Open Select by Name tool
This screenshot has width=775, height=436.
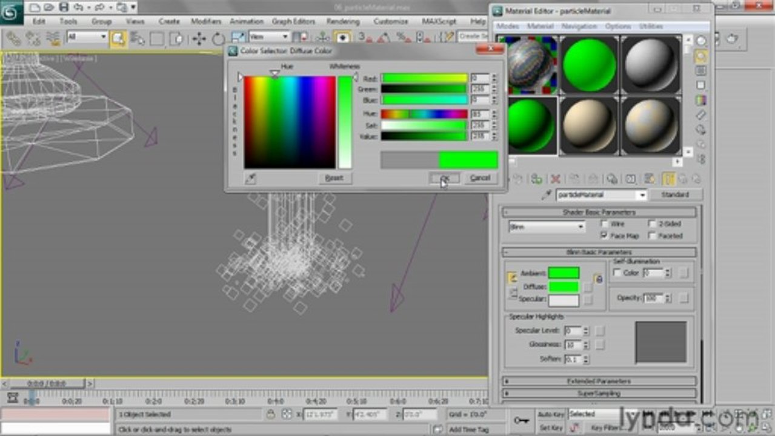(x=138, y=39)
